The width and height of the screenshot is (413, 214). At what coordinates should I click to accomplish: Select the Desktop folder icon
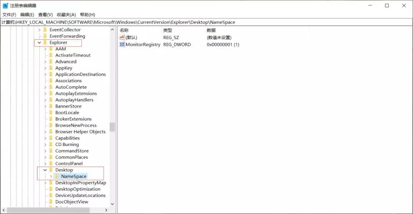click(x=51, y=170)
